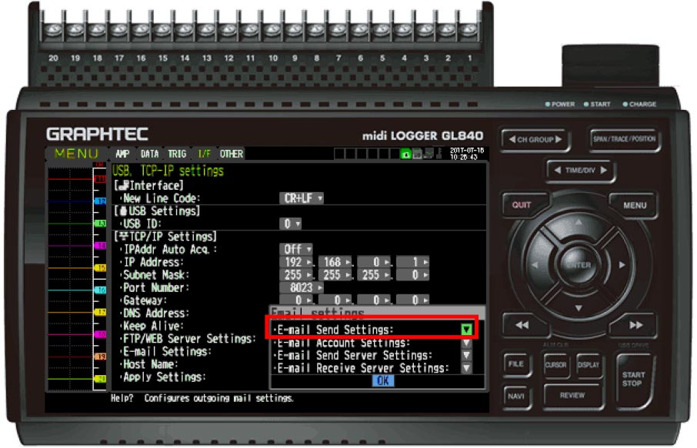Viewport: 697px width, 448px height.
Task: Open the I/F tab
Action: 204,154
